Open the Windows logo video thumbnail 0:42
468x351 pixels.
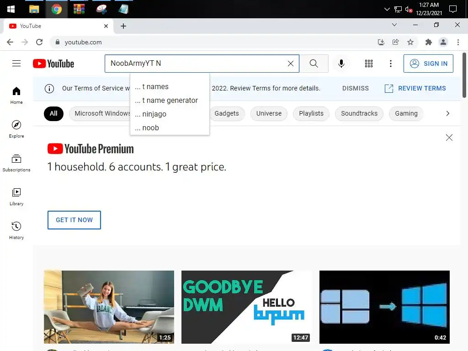[384, 307]
